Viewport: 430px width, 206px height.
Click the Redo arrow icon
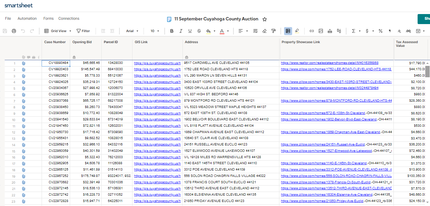(x=32, y=31)
